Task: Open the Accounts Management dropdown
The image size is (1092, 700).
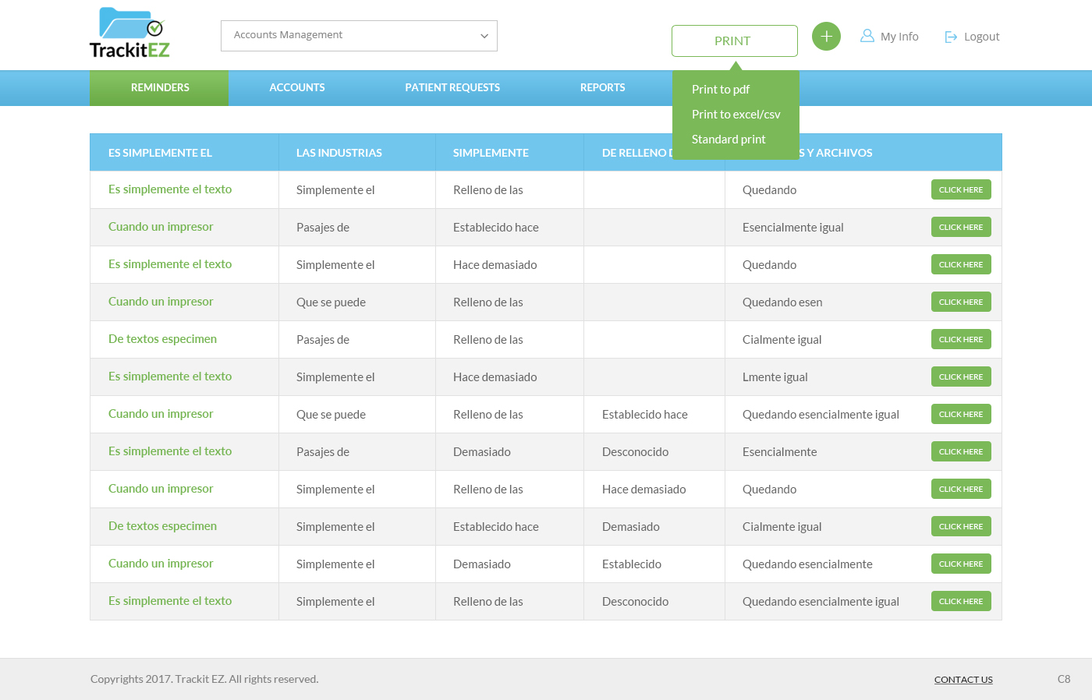Action: [359, 36]
